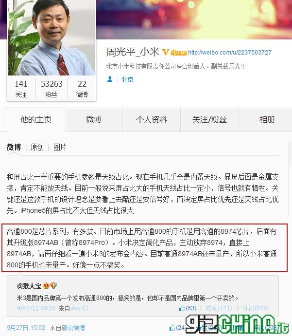Switch to the 微博 tab
292x336 pixels.
94,120
